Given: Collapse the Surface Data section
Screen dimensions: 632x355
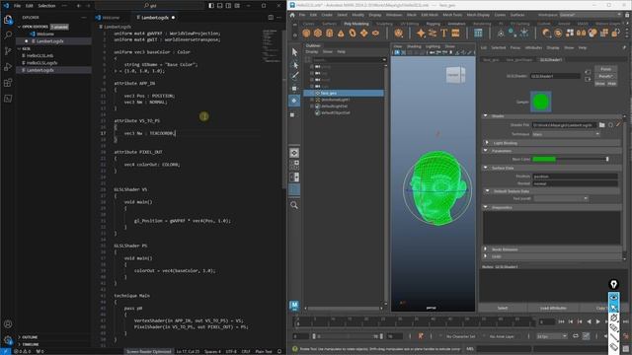Looking at the screenshot, I should point(485,168).
